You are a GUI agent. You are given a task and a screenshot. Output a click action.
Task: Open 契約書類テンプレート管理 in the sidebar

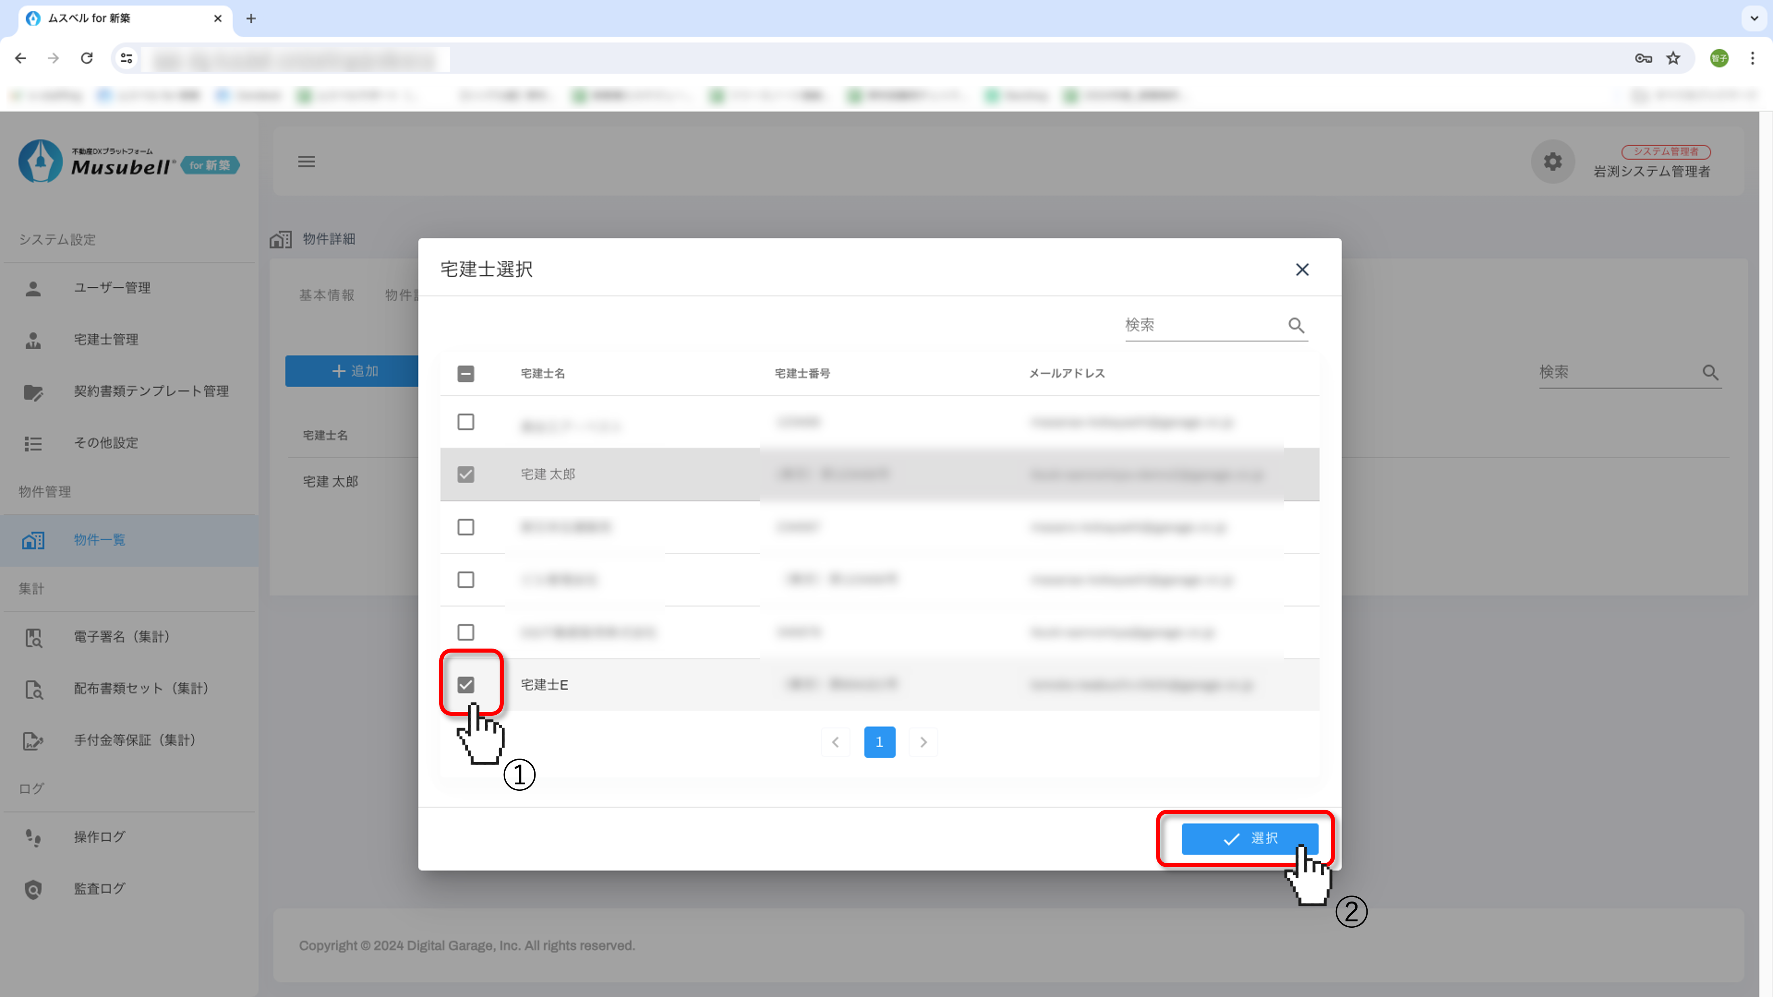(151, 391)
